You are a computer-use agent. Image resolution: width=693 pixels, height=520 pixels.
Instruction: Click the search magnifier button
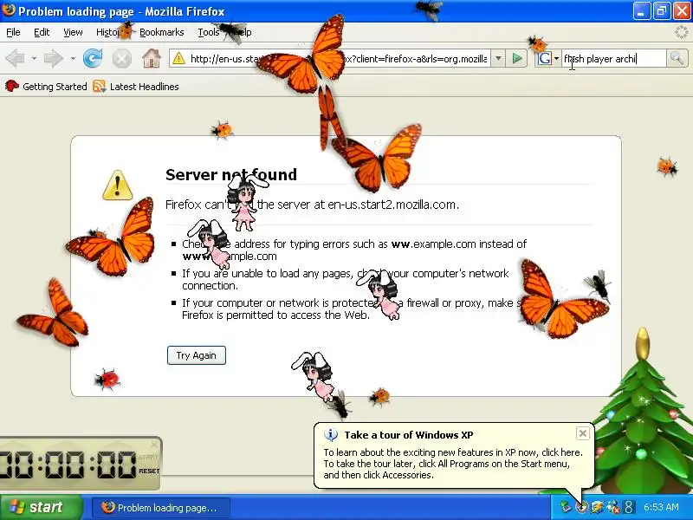(x=677, y=58)
